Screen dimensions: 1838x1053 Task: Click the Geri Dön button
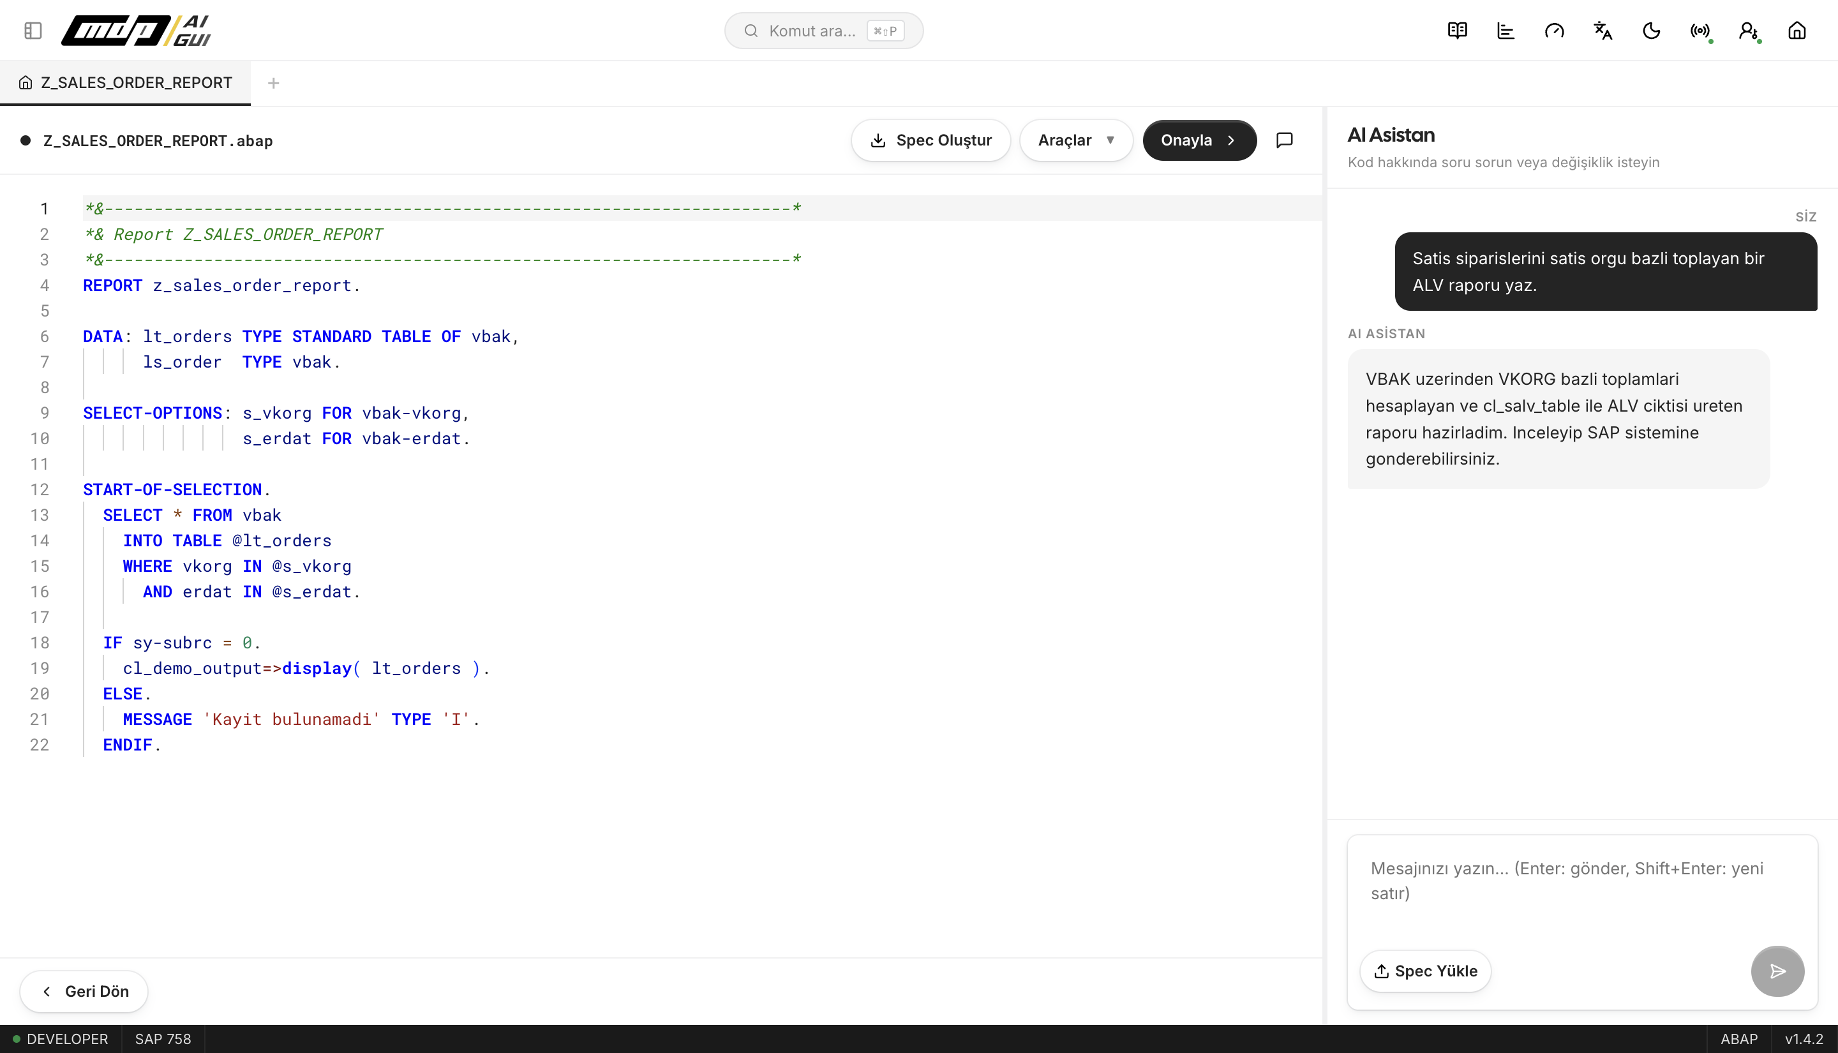pyautogui.click(x=84, y=991)
